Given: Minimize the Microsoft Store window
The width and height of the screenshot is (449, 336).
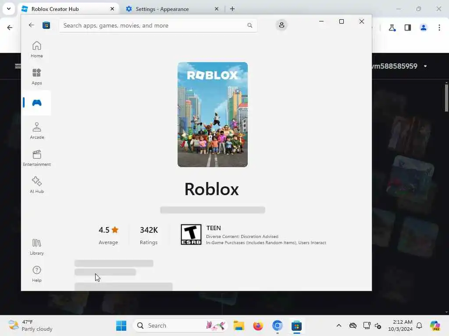Looking at the screenshot, I should click(x=321, y=21).
